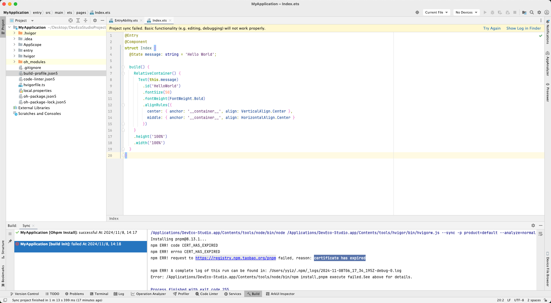Open Project Structure via the folder icon
The image size is (551, 303).
524,12
